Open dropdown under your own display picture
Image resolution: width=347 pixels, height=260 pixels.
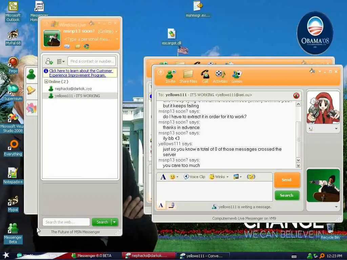pos(336,207)
